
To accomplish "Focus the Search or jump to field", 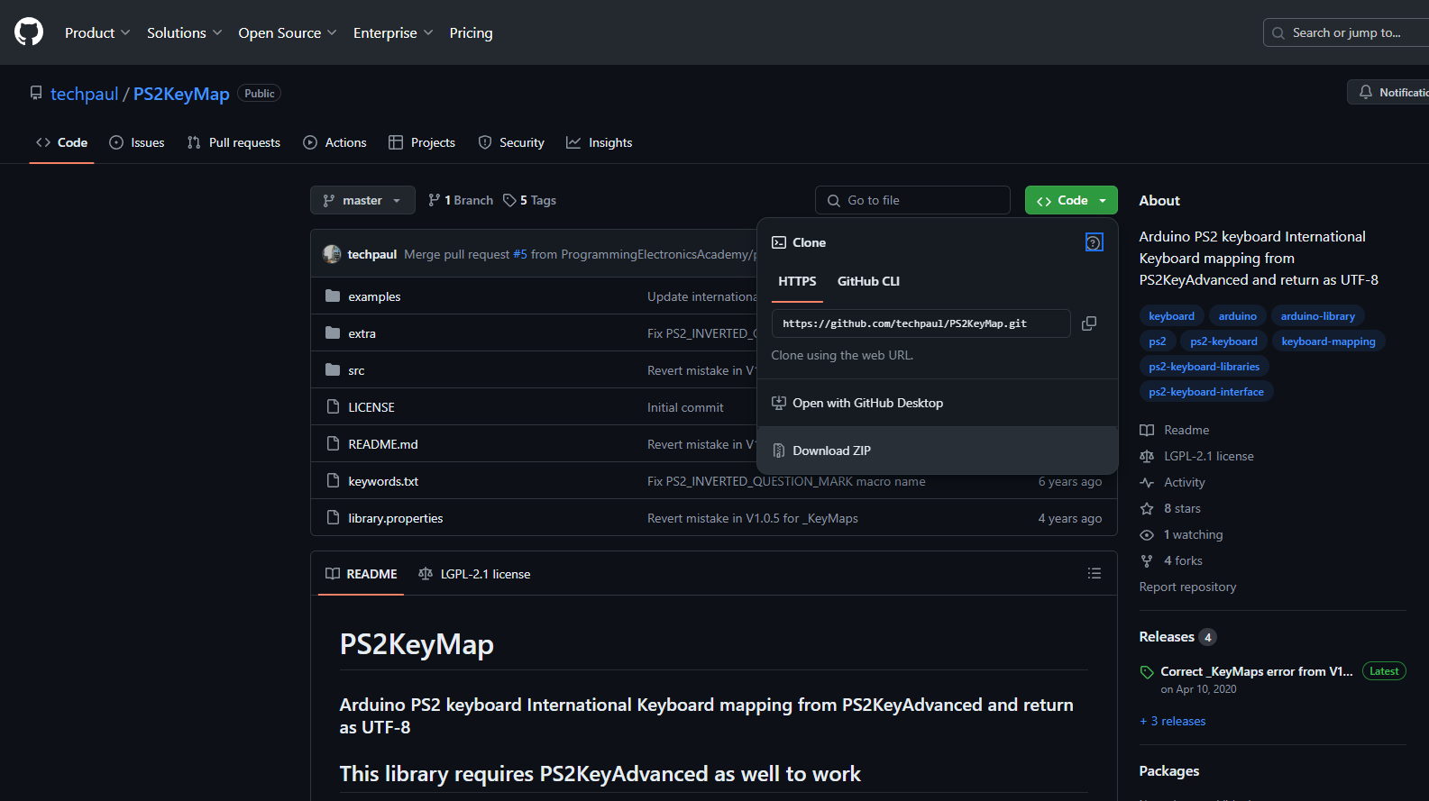I will (x=1346, y=32).
